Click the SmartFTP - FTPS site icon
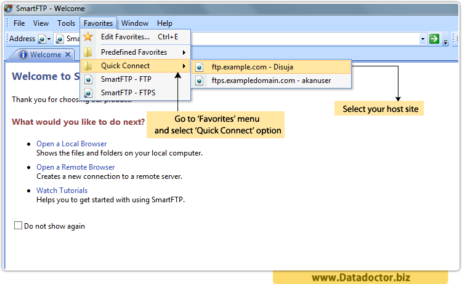The width and height of the screenshot is (462, 284). click(88, 93)
